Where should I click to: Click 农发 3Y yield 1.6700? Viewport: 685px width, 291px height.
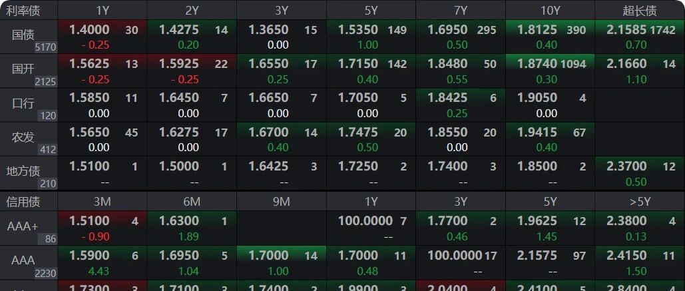click(x=269, y=132)
